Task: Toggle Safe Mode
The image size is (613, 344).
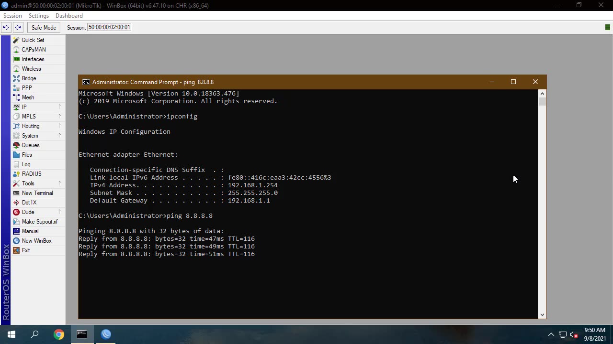Action: [44, 27]
